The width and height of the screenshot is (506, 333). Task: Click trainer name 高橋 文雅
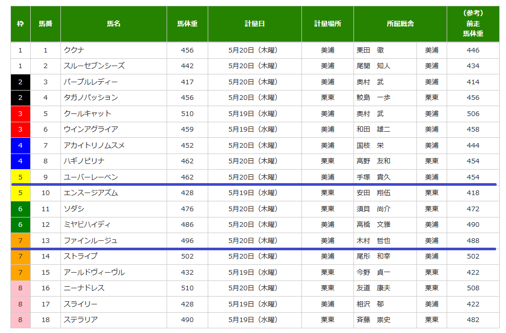(373, 225)
